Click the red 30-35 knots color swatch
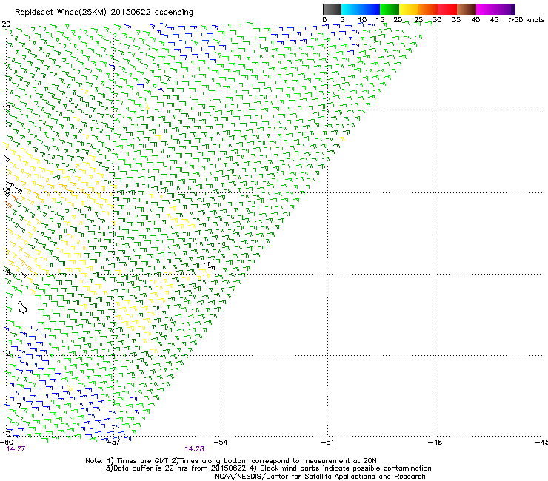The height and width of the screenshot is (481, 548). coord(447,9)
